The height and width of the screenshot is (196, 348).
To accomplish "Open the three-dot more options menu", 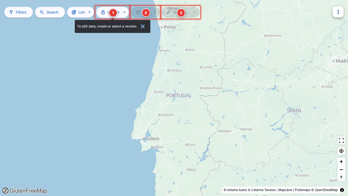I will [338, 12].
